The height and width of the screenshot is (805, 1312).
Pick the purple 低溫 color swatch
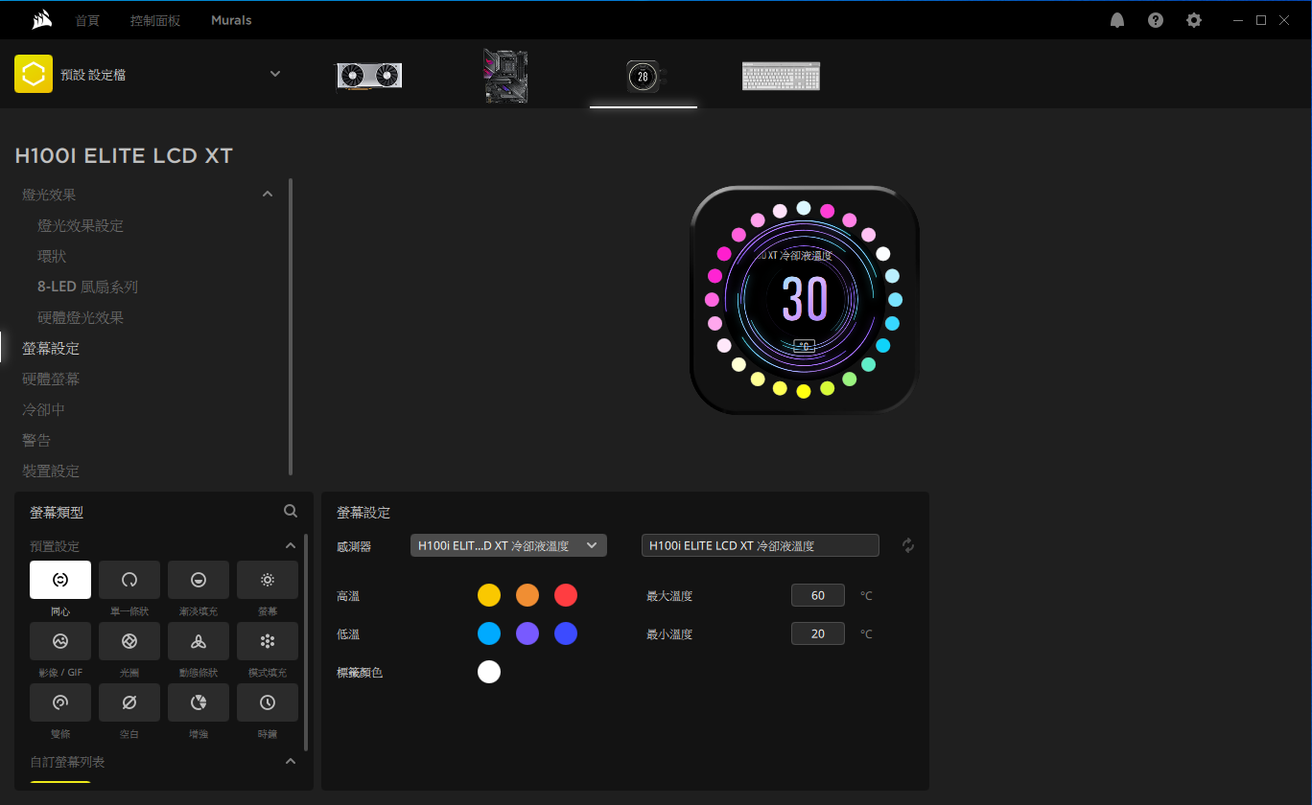(x=527, y=633)
